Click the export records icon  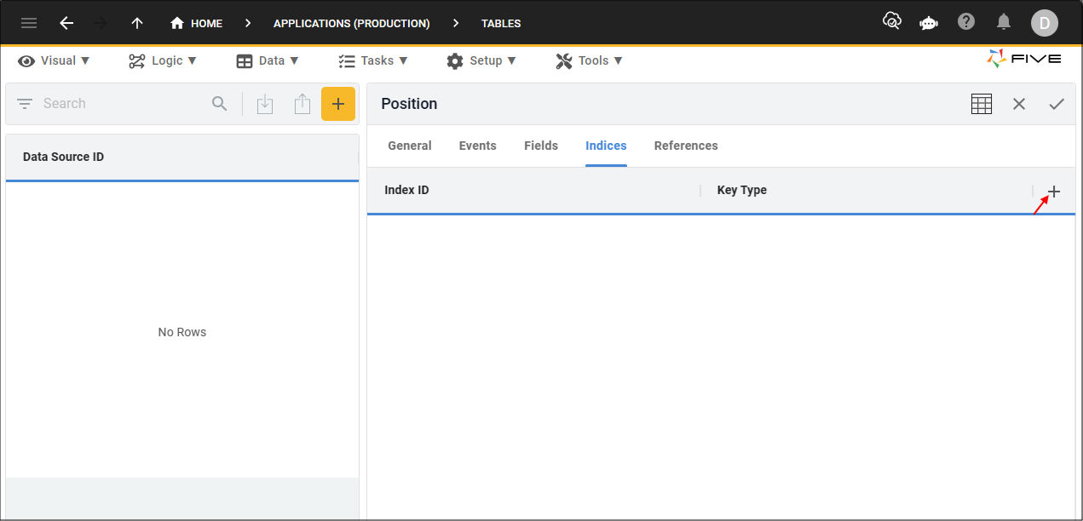tap(302, 103)
